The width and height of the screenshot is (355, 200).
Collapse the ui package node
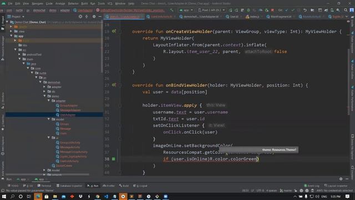[x=49, y=138]
